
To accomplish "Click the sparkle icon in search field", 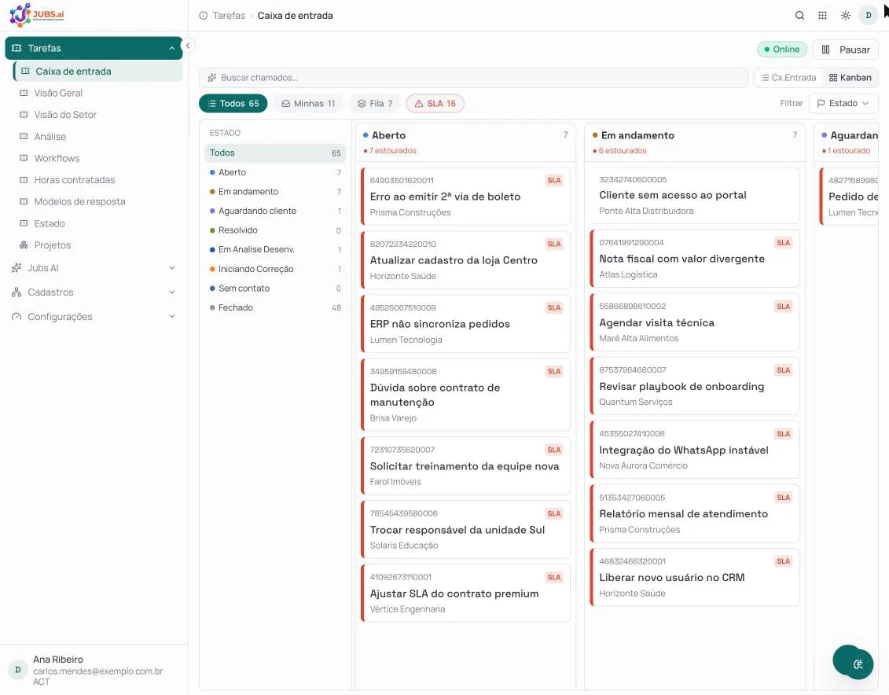I will [x=212, y=78].
